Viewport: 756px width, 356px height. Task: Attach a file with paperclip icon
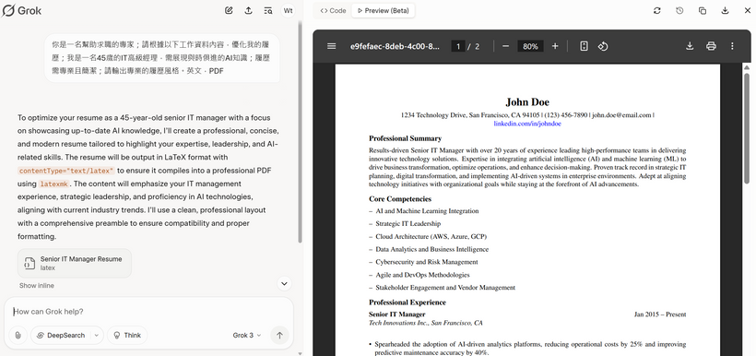pos(18,336)
